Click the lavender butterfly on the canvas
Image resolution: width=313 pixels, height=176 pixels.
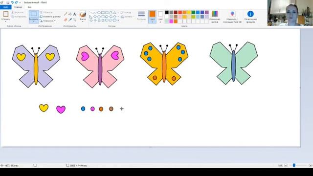click(x=36, y=66)
